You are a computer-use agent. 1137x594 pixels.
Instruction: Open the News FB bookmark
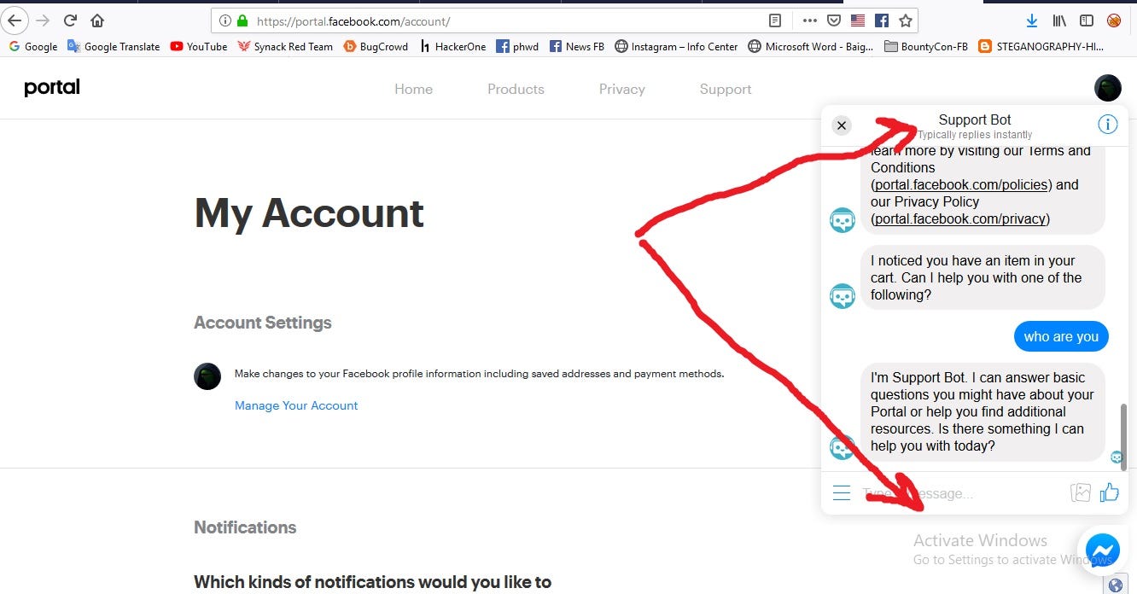[577, 46]
